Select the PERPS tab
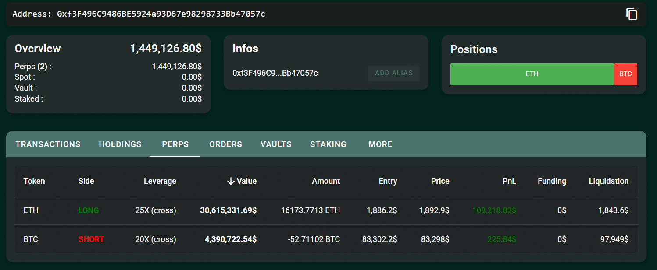This screenshot has width=657, height=270. point(175,144)
